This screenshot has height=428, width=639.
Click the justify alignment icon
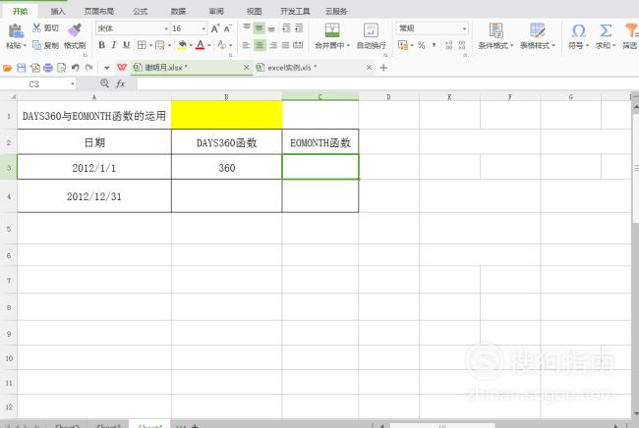pos(285,45)
